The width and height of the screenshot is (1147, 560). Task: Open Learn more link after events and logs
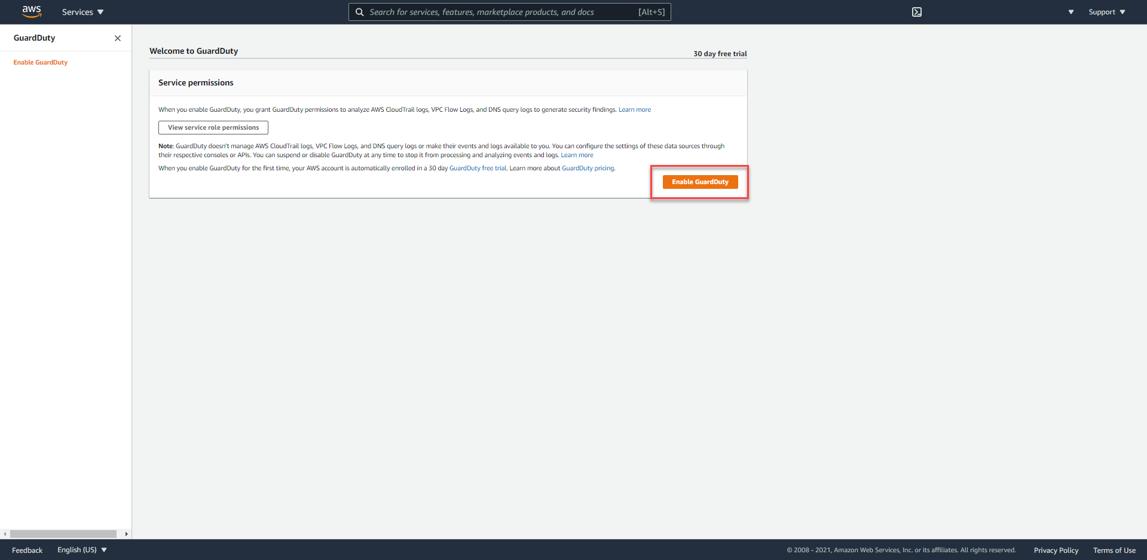coord(577,155)
